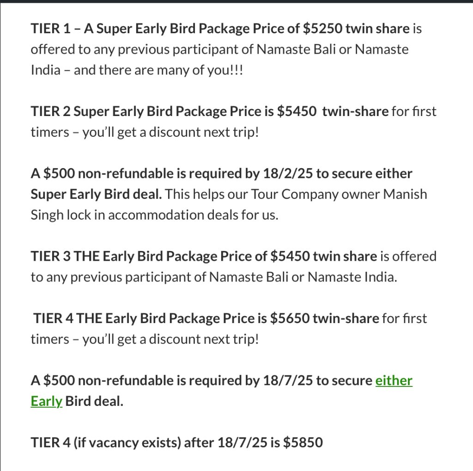Click the dark bar at page top
The image size is (473, 471).
[x=236, y=1]
